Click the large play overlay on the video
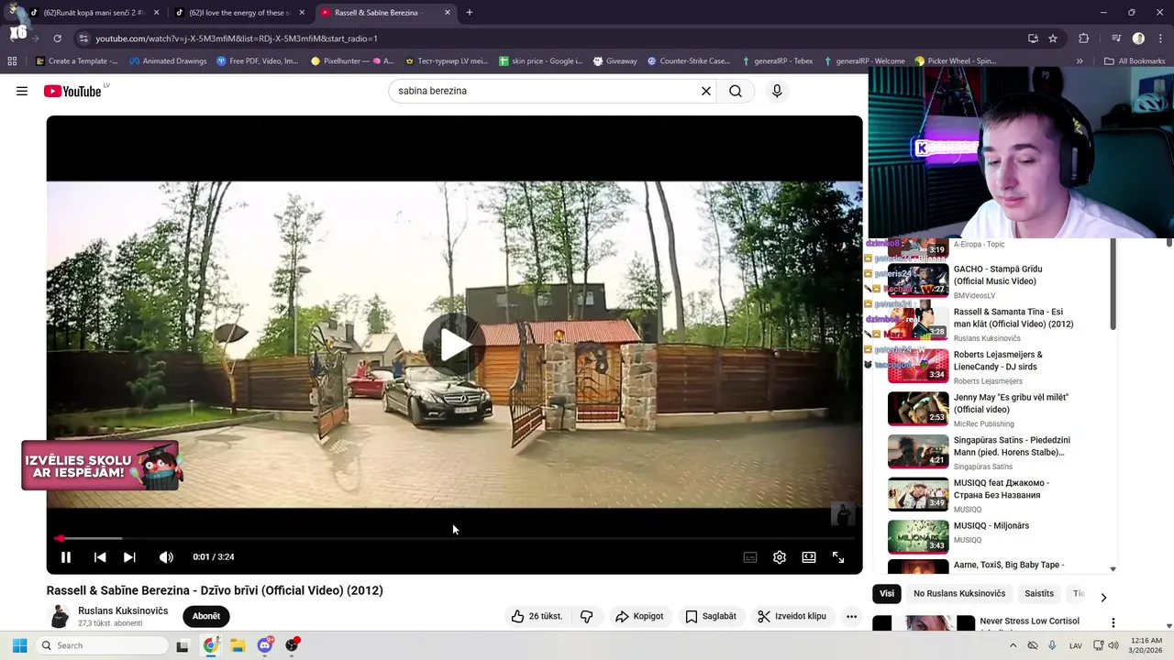 click(x=454, y=345)
